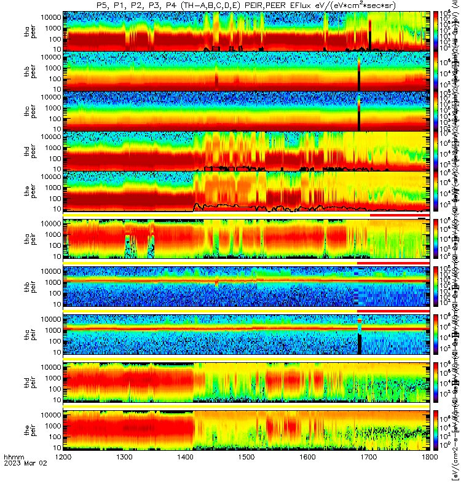Click the 1200 time axis tick label

pyautogui.click(x=63, y=457)
